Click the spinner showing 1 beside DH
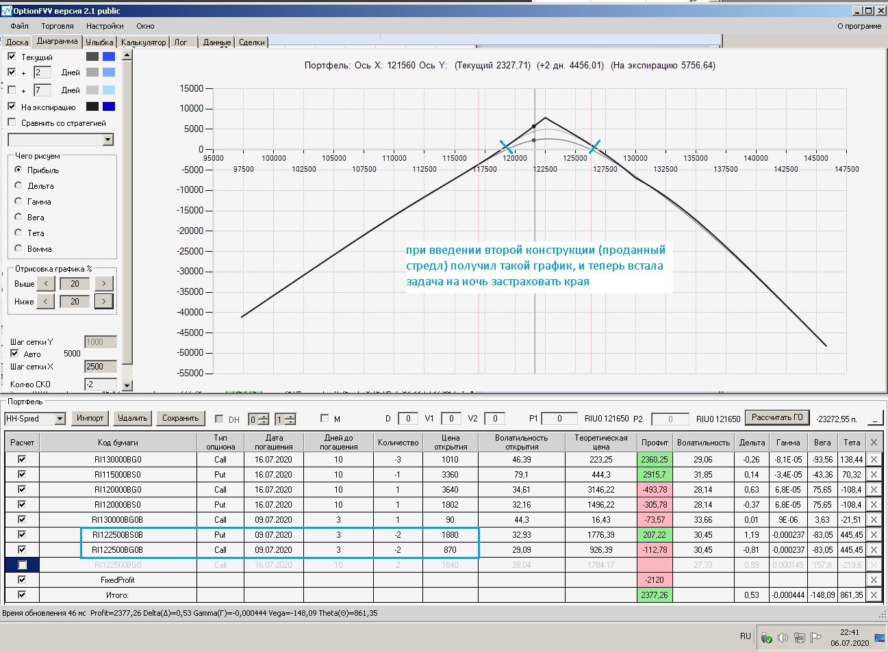The height and width of the screenshot is (652, 888). pyautogui.click(x=285, y=419)
